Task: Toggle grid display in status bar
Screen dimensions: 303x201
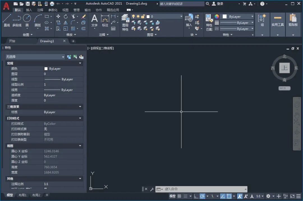Action: [179, 196]
